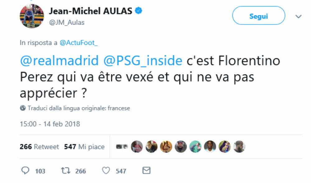Click the envelope direct message icon
This screenshot has height=183, width=311.
point(146,170)
